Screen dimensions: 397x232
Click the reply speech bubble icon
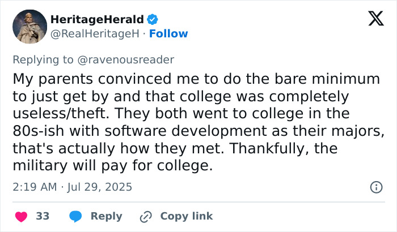pyautogui.click(x=75, y=216)
